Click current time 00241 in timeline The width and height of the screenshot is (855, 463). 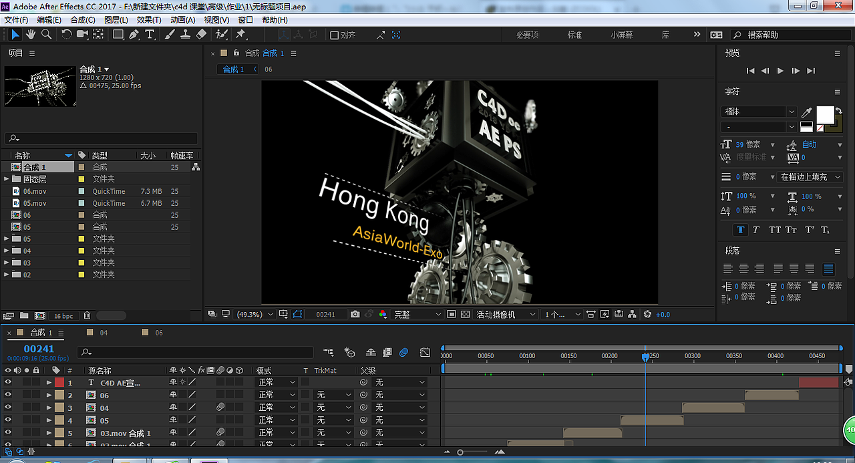click(39, 349)
